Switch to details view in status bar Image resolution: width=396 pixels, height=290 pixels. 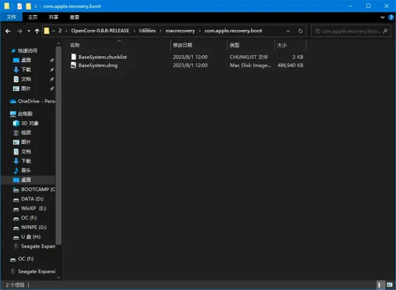point(379,285)
